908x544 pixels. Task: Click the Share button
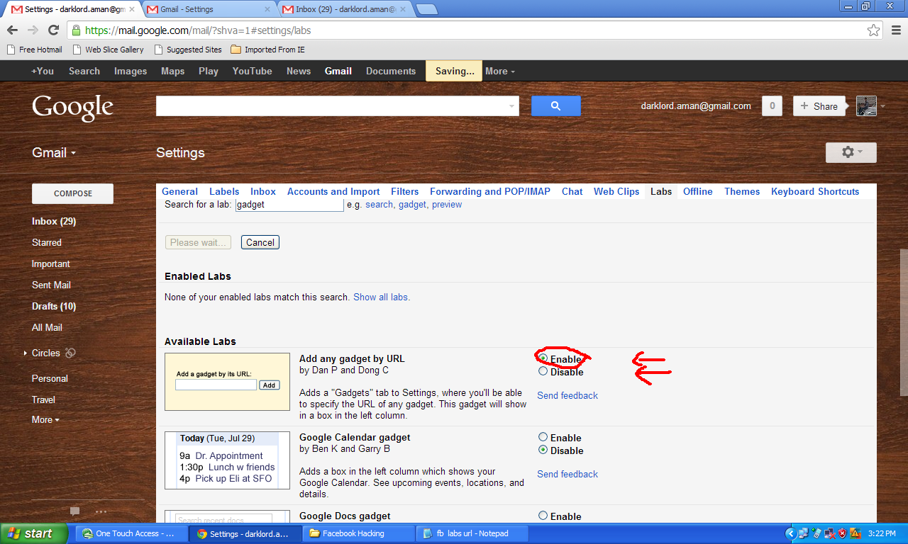point(819,106)
